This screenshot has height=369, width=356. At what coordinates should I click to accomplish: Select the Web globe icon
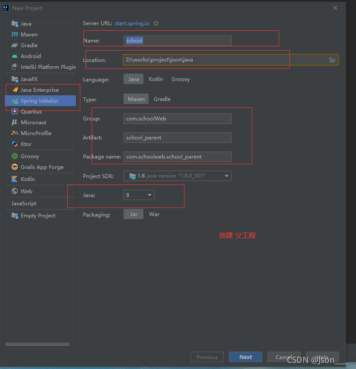pyautogui.click(x=15, y=191)
